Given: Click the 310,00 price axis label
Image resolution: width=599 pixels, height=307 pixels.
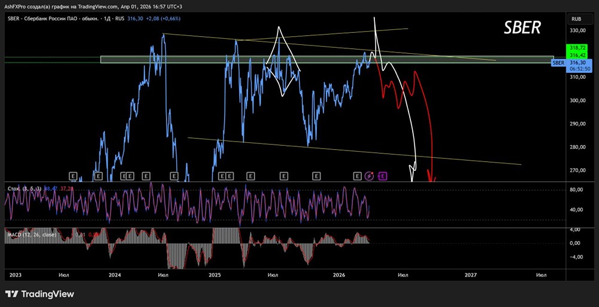Looking at the screenshot, I should point(577,77).
